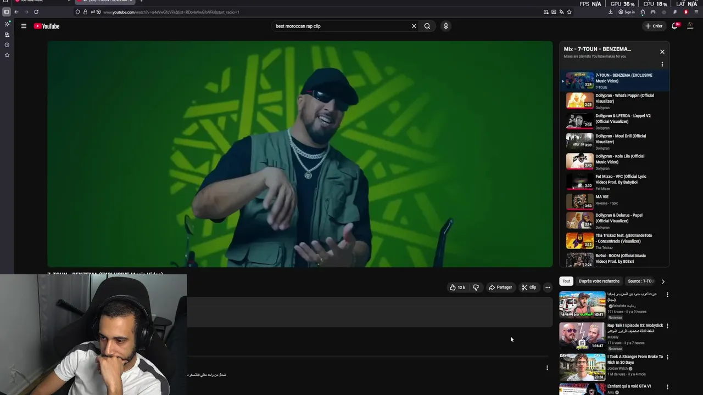
Task: Start voice search with the microphone
Action: (x=445, y=26)
